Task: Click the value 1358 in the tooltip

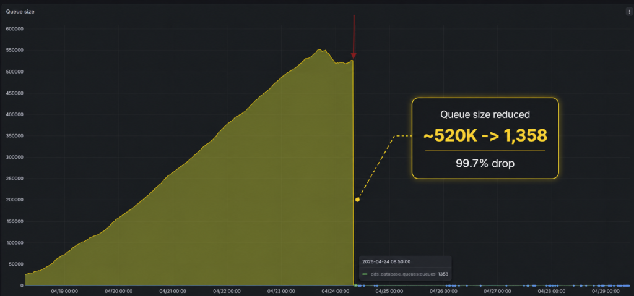Action: [443, 274]
